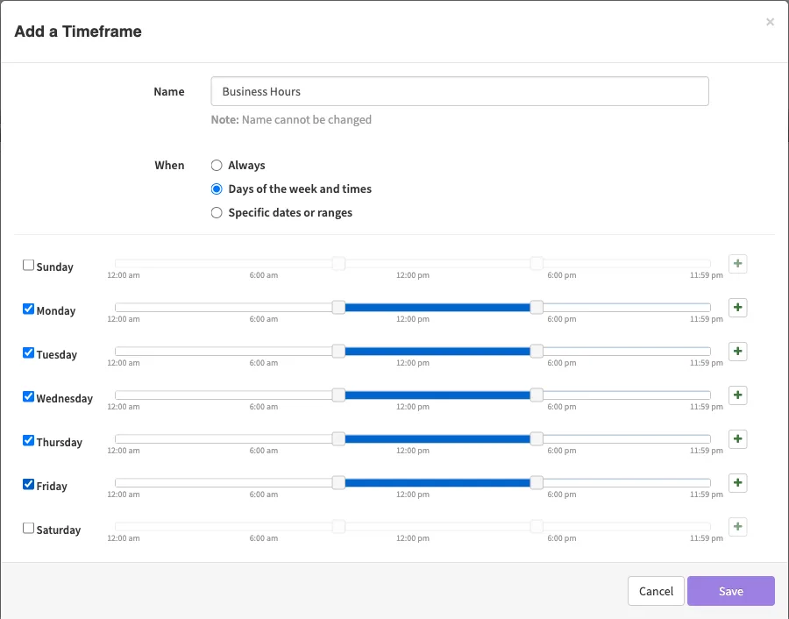Click Friday's start time slider handle
789x619 pixels.
338,482
